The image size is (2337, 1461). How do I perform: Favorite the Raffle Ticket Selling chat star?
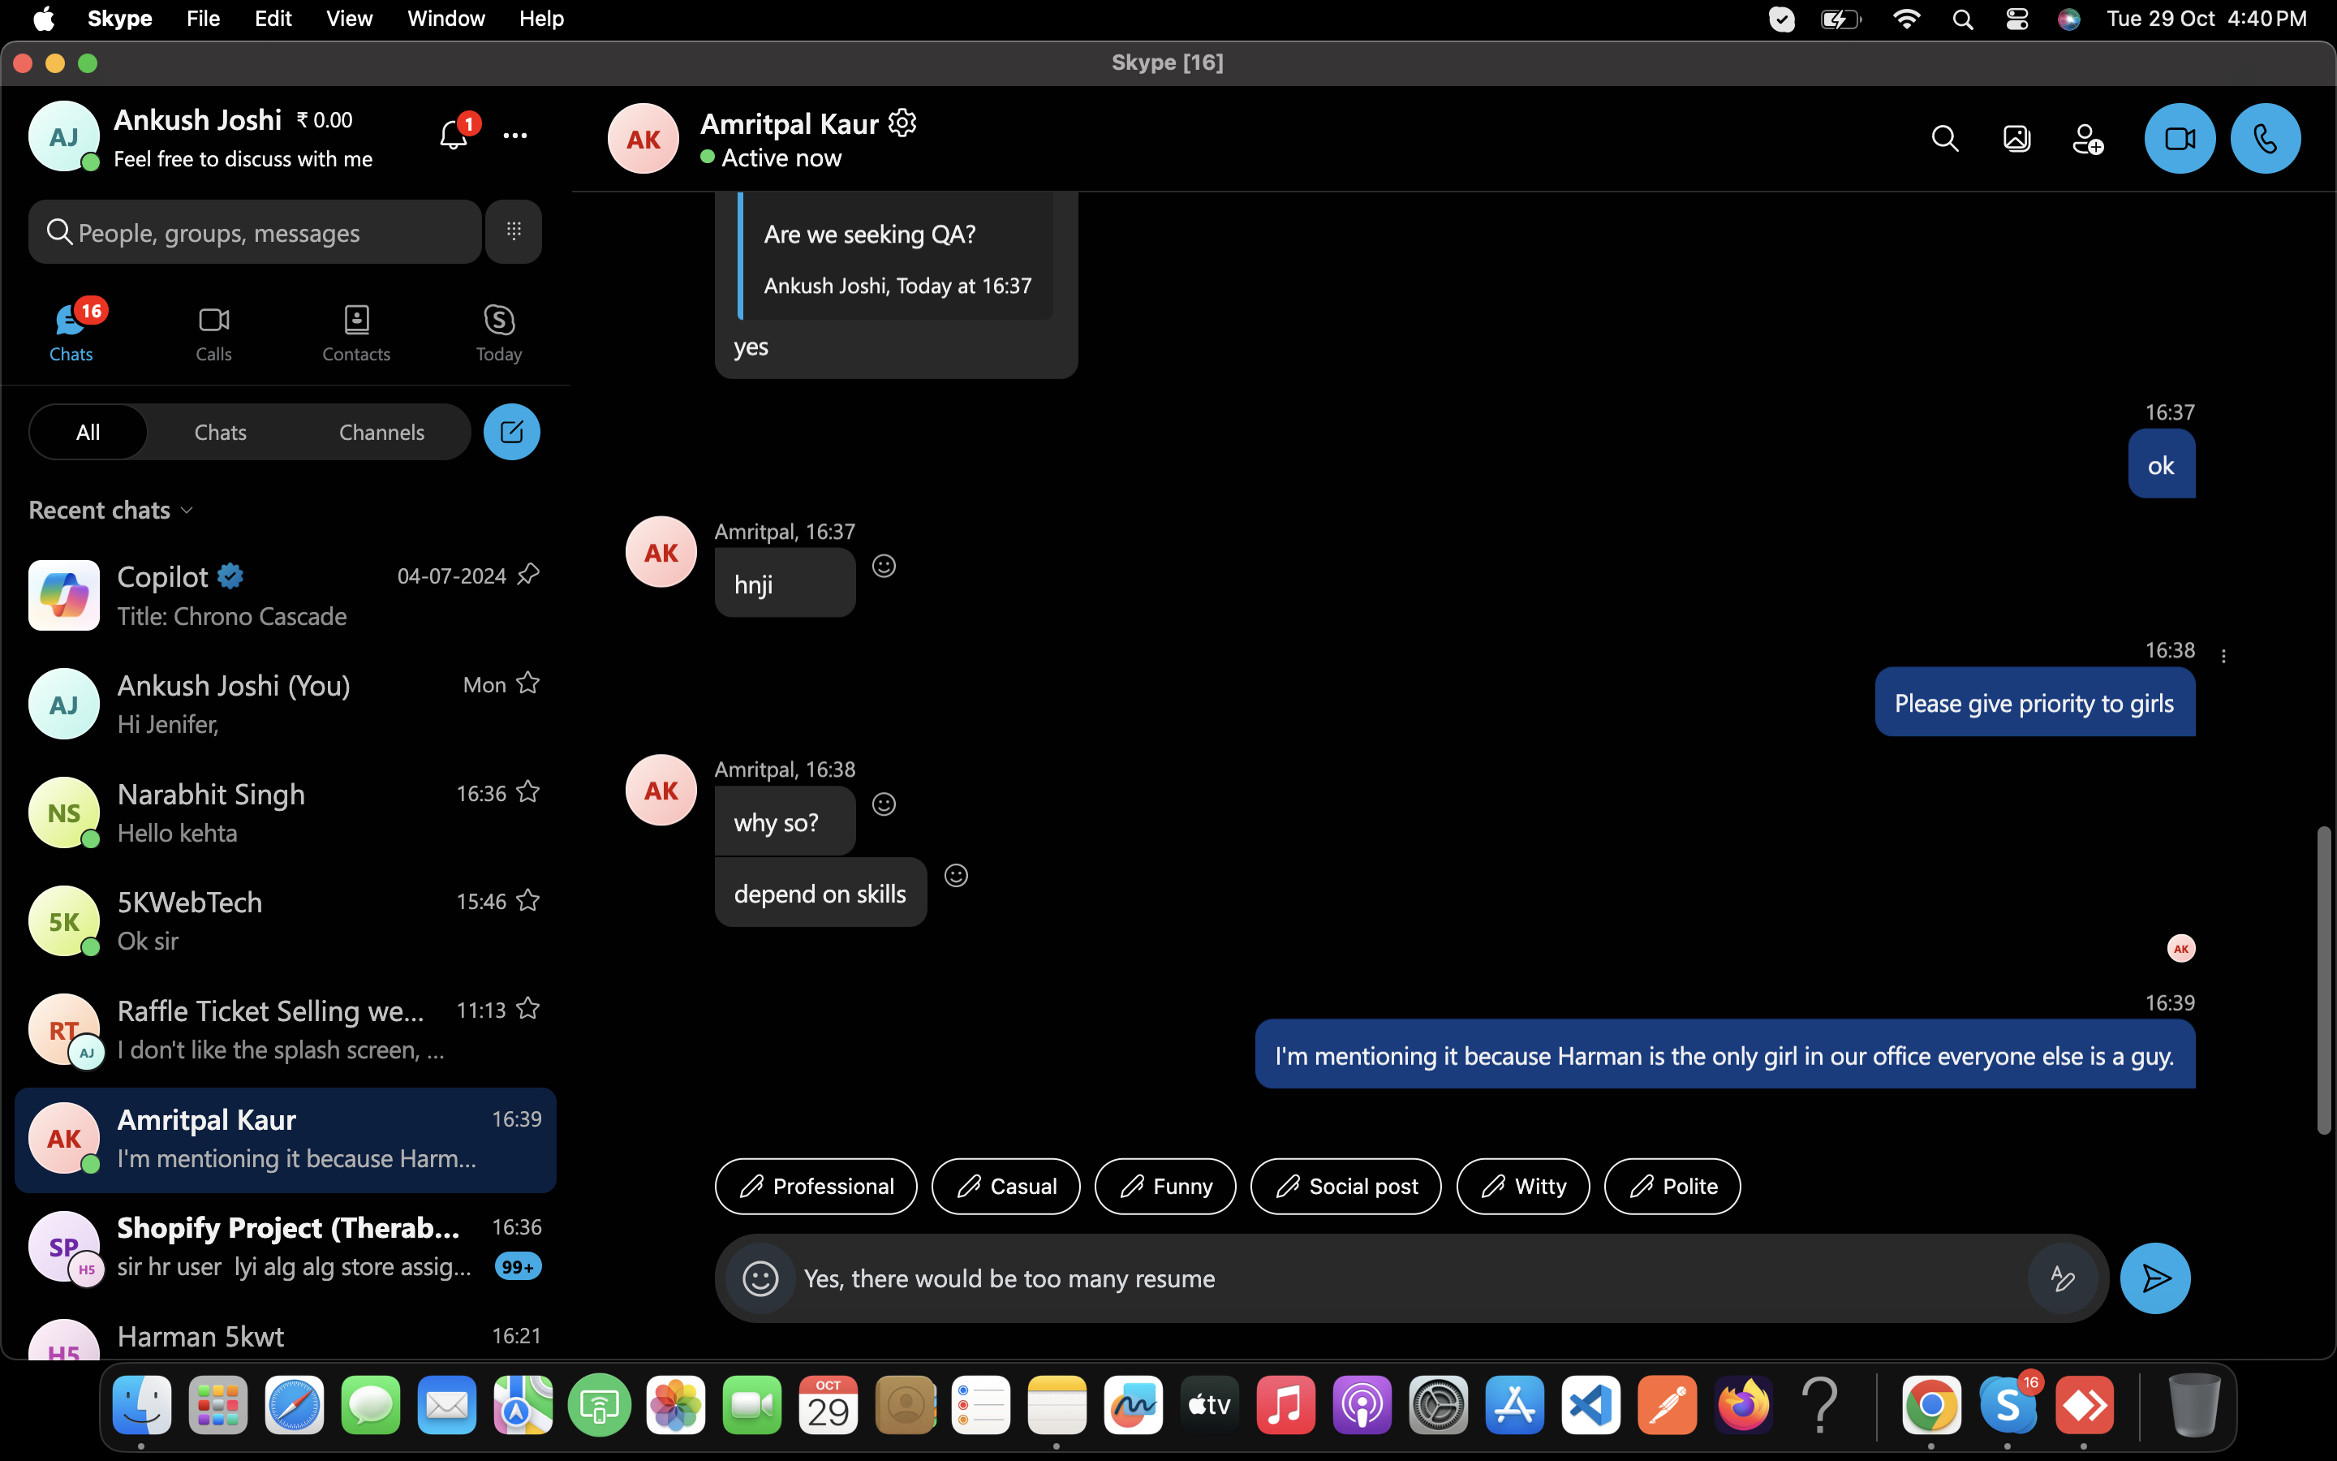click(x=528, y=1009)
